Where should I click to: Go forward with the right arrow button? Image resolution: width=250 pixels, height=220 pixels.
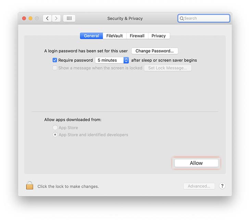point(56,19)
